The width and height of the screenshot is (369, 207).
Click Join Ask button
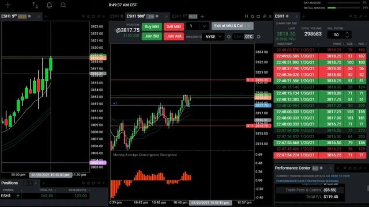point(174,36)
